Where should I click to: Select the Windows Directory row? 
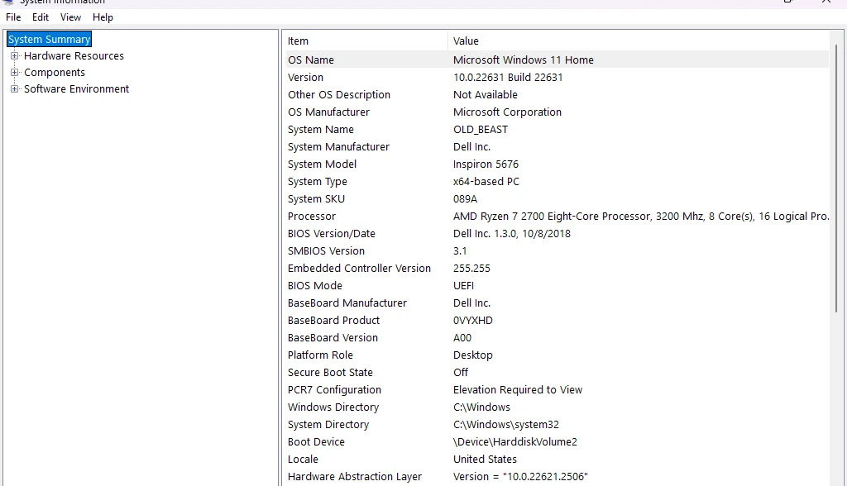coord(557,407)
